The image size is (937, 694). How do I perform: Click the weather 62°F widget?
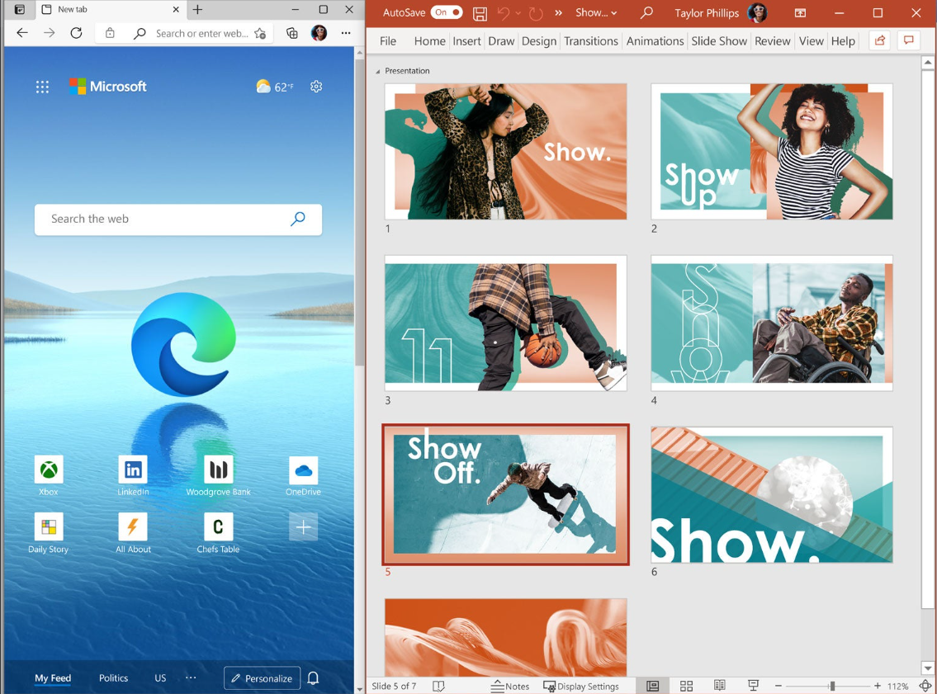tap(275, 87)
